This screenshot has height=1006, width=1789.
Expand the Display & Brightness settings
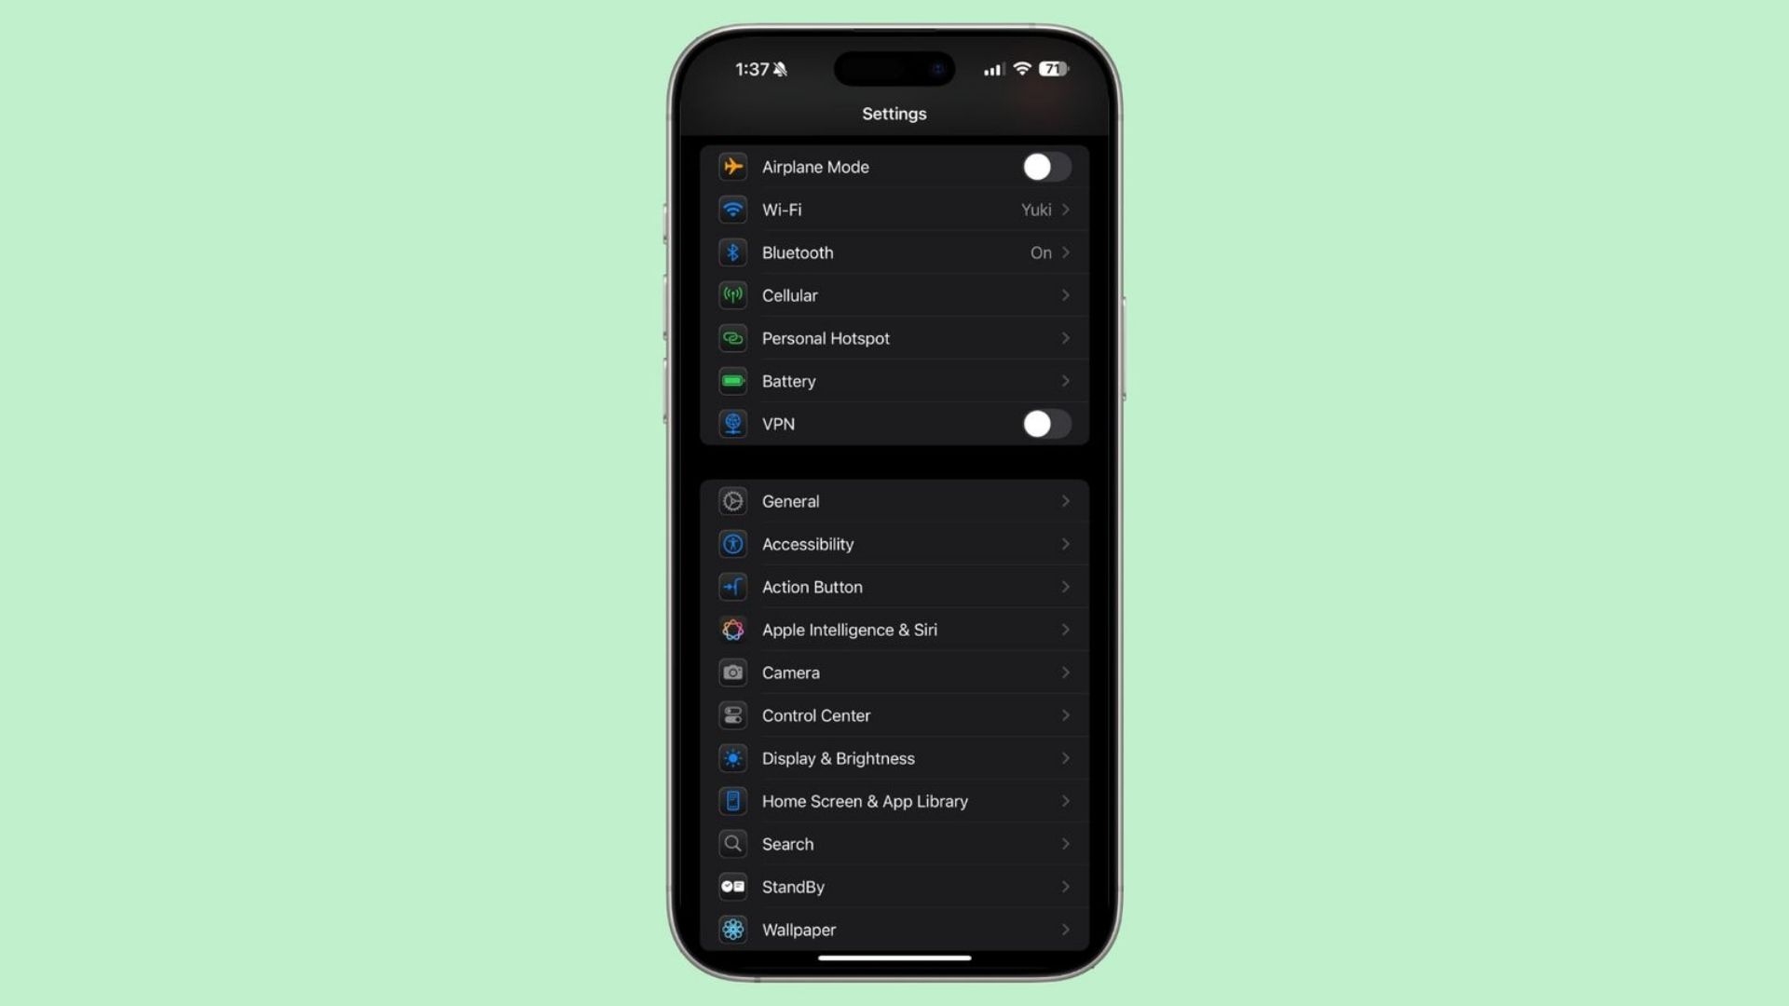tap(894, 758)
